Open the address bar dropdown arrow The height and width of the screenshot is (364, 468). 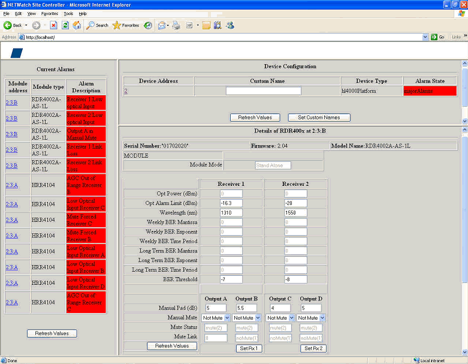(x=425, y=37)
